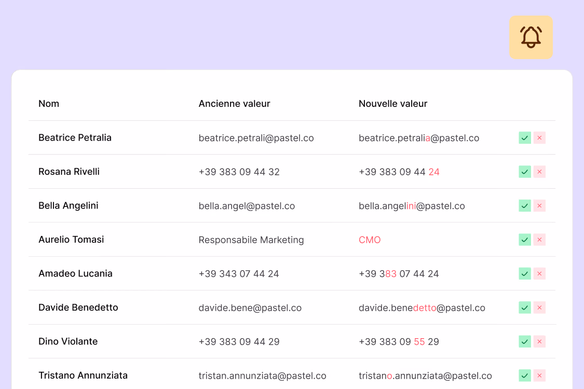
Task: Accept Rosana Rivelli's new phone number
Action: pyautogui.click(x=525, y=172)
